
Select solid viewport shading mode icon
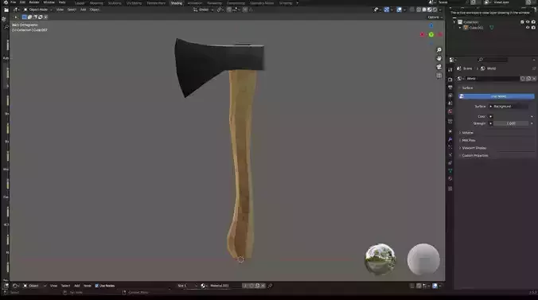[424, 10]
